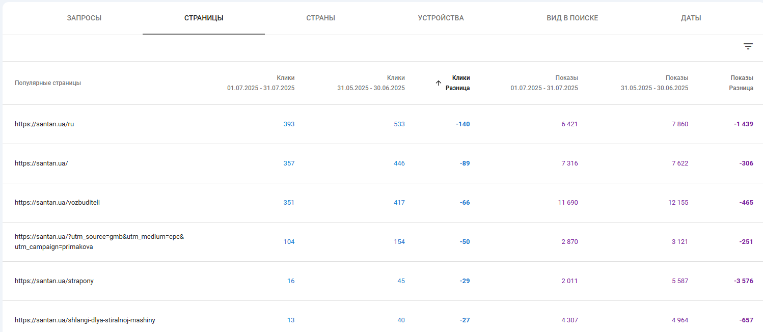Screen dimensions: 763x332
Task: Open the https://santan.ua/strapony row
Action: coord(383,281)
